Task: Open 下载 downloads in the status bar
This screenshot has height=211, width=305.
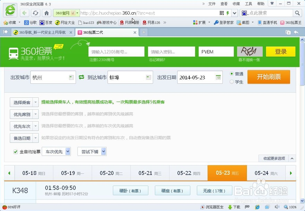Action: click(234, 207)
